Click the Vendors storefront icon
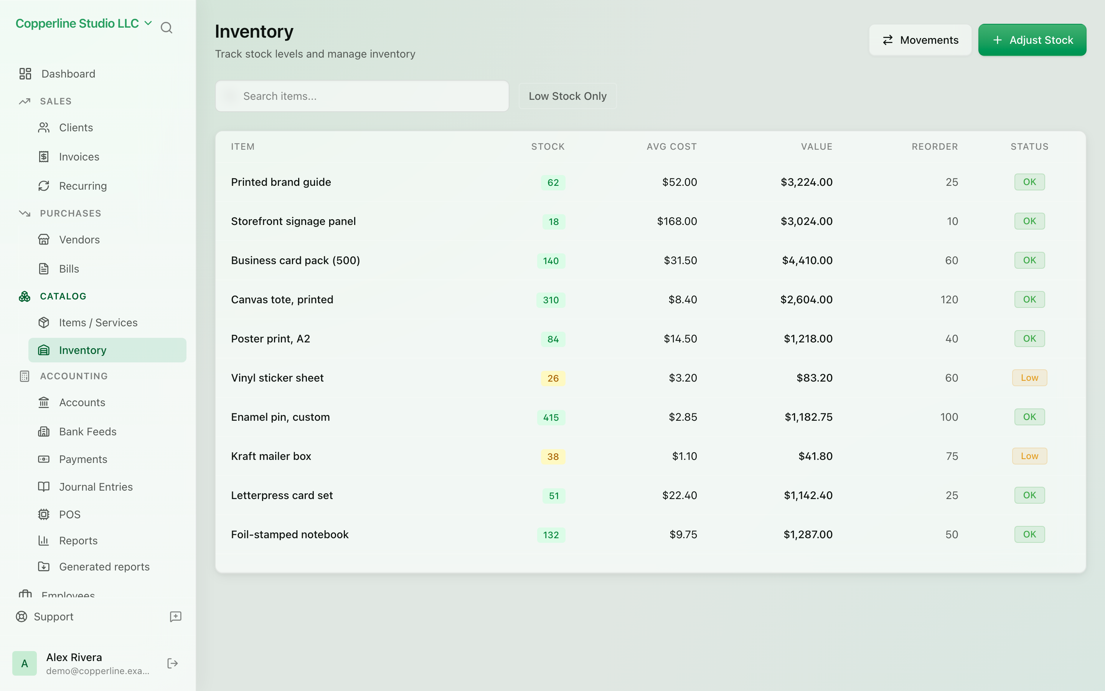1105x691 pixels. tap(44, 240)
